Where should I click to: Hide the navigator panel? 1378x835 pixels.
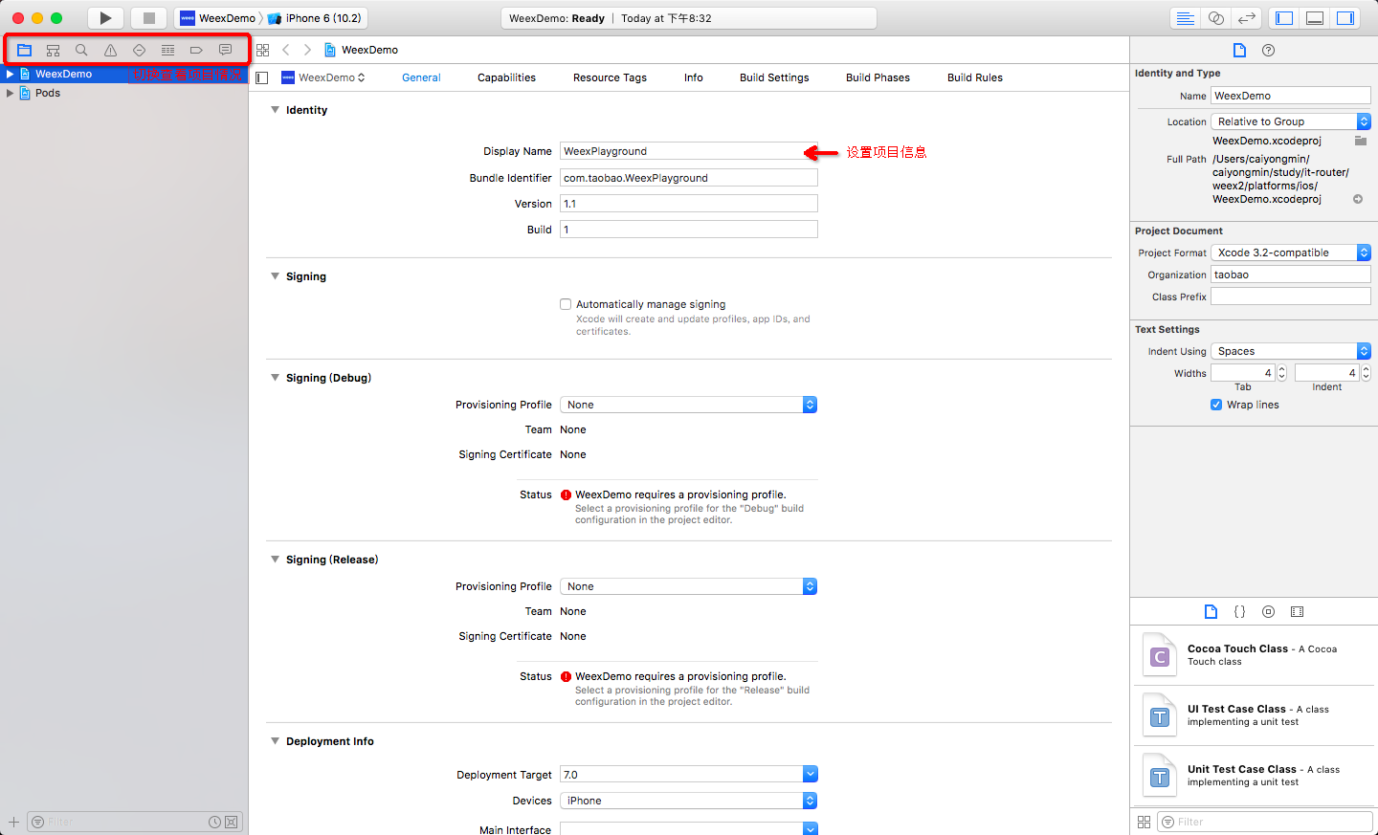pos(1284,18)
